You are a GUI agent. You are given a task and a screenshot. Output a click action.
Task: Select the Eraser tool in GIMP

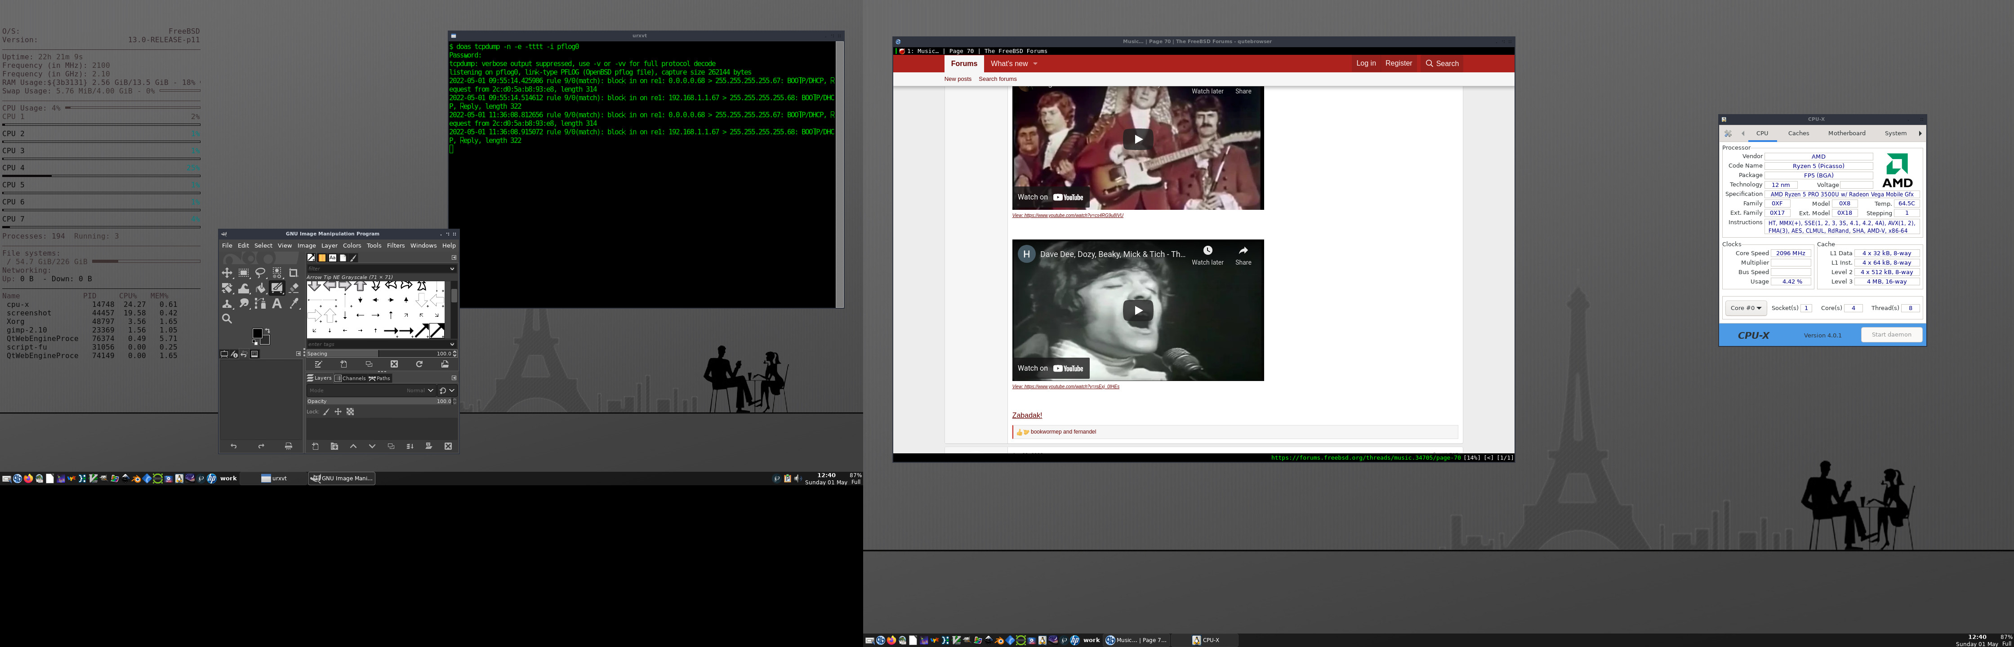click(294, 288)
